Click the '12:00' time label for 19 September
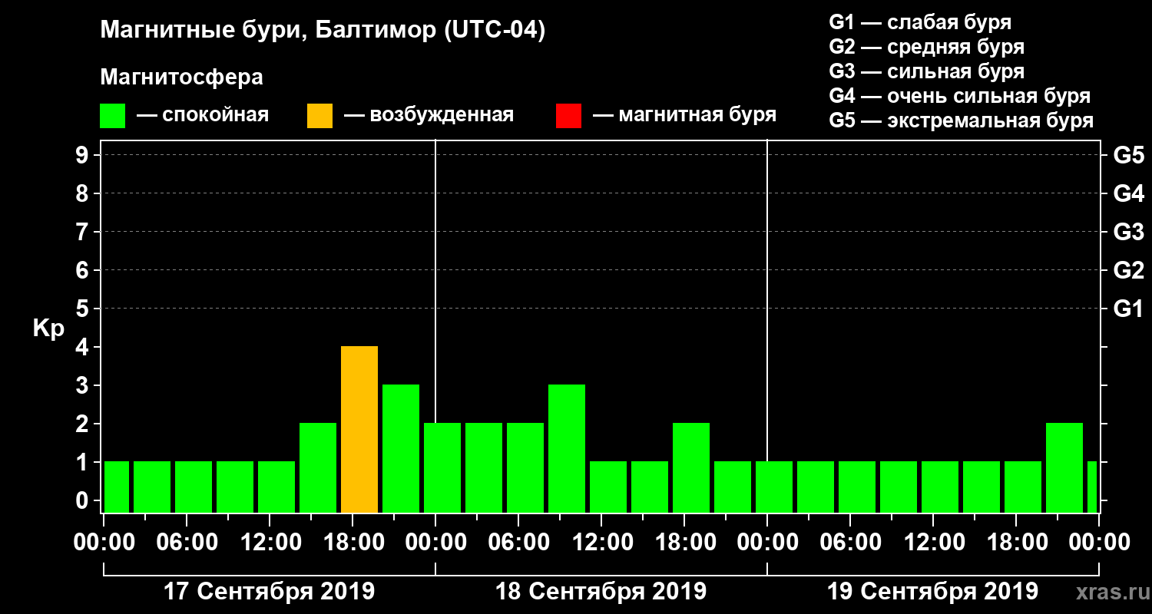Viewport: 1152px width, 614px height. click(933, 543)
